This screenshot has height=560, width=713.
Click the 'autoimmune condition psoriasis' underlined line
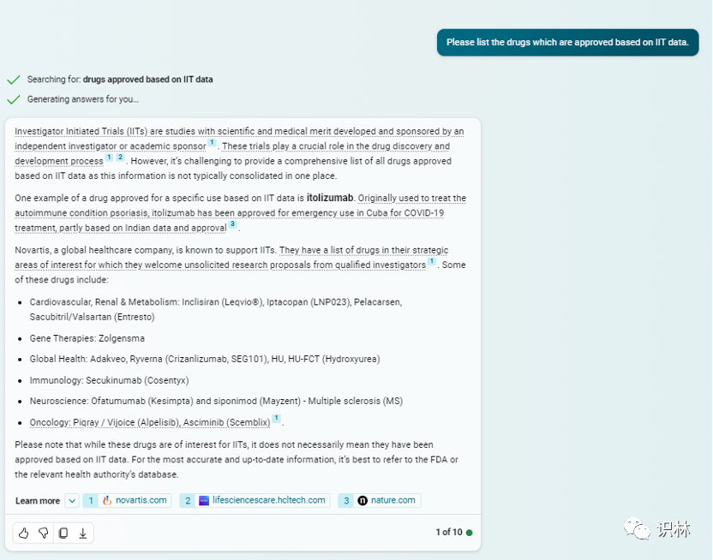(229, 213)
